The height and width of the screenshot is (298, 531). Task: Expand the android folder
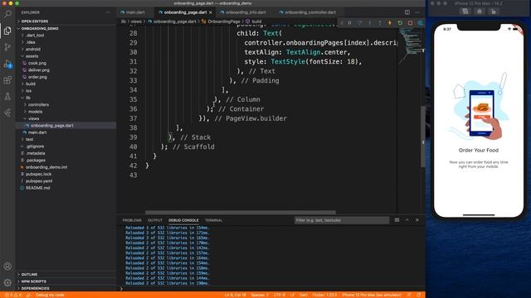point(33,49)
